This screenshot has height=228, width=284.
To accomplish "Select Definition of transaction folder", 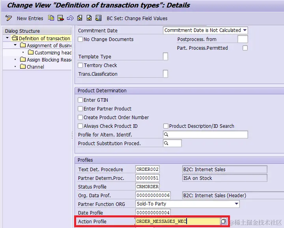I will pos(41,38).
